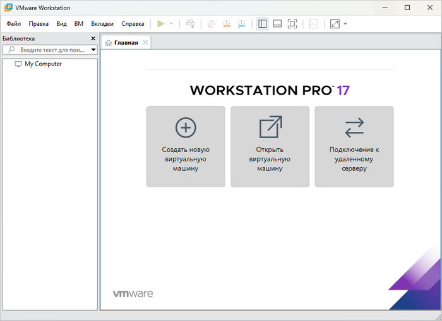Click the console view toolbar icon
Image resolution: width=442 pixels, height=321 pixels.
point(313,24)
